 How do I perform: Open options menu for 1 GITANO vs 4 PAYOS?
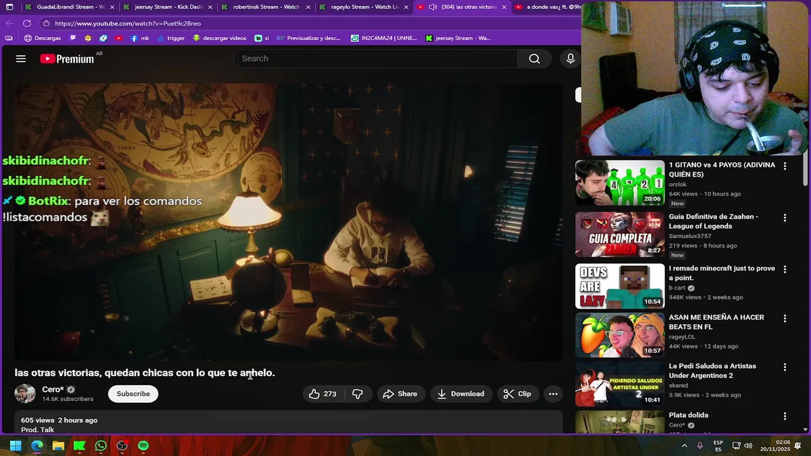pos(784,166)
